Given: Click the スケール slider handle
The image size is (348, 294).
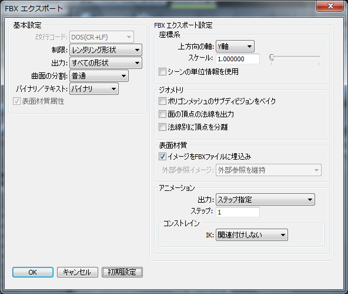Looking at the screenshot, I should (272, 57).
